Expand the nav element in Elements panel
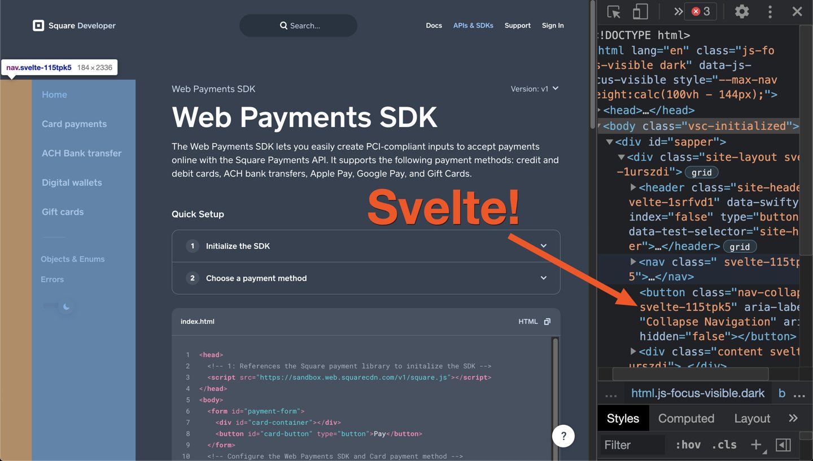The width and height of the screenshot is (813, 461). coord(633,262)
